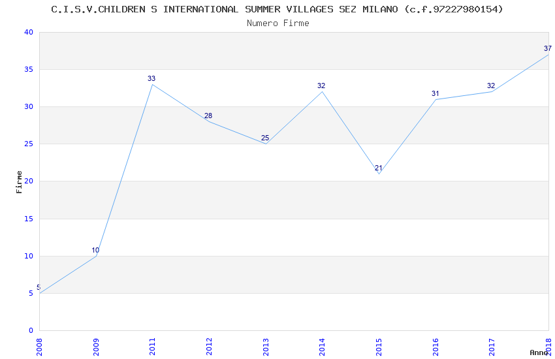The image size is (555, 359).
Task: Click the 2014 data point labeled 32
Action: (x=322, y=91)
